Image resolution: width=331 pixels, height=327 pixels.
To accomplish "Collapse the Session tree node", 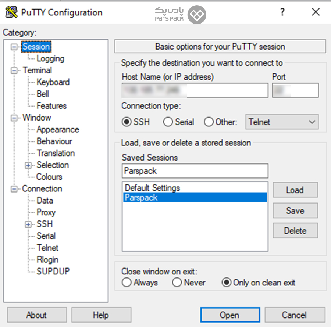I will point(14,47).
